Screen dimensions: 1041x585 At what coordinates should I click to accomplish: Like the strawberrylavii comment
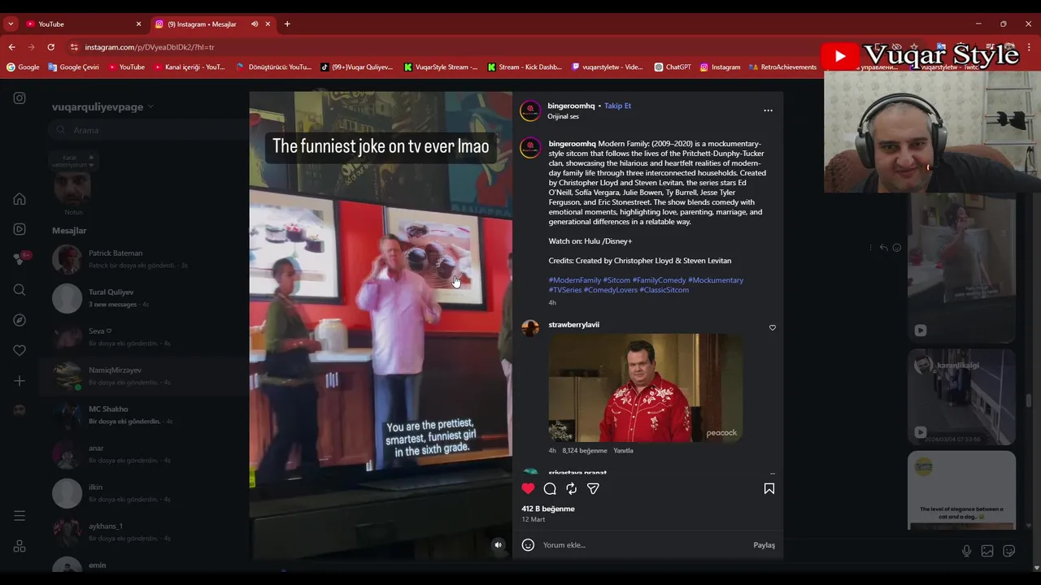[773, 327]
